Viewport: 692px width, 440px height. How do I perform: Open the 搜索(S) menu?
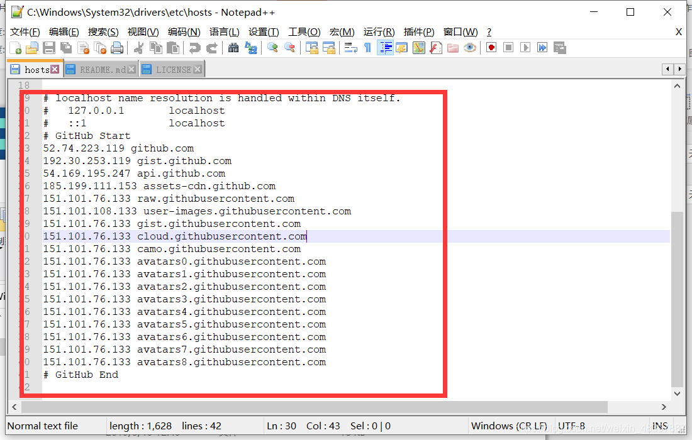coord(103,32)
